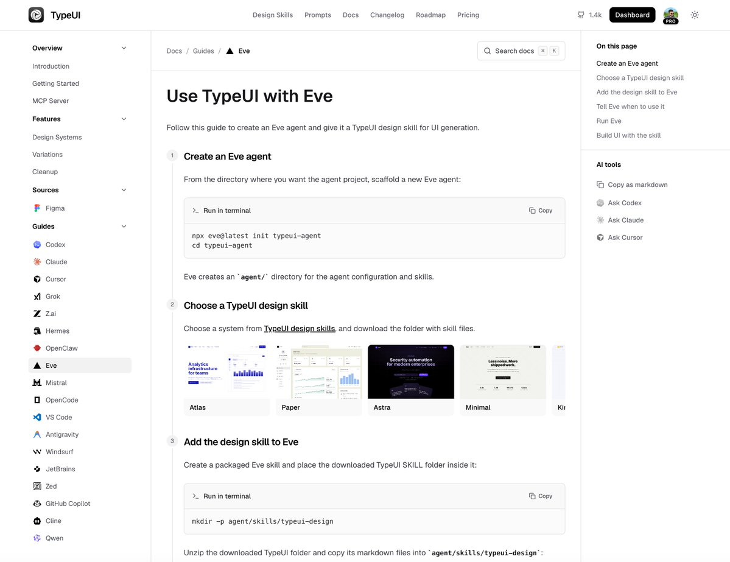The image size is (730, 562).
Task: Open the JetBrains guide icon
Action: click(37, 469)
